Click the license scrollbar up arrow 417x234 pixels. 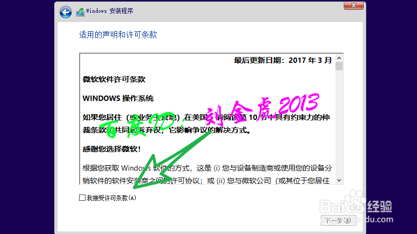339,58
